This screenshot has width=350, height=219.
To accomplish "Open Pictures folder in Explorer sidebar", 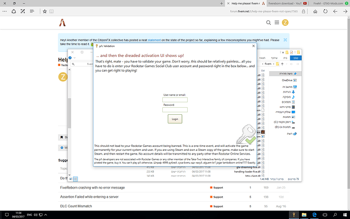I will point(289,117).
